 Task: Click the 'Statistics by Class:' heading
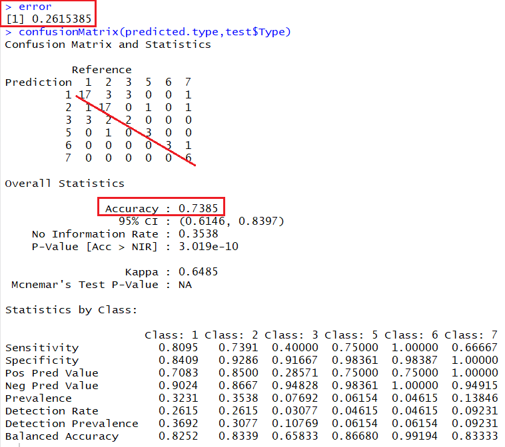click(x=71, y=310)
